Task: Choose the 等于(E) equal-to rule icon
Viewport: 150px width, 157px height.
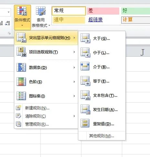Action: coord(85,81)
